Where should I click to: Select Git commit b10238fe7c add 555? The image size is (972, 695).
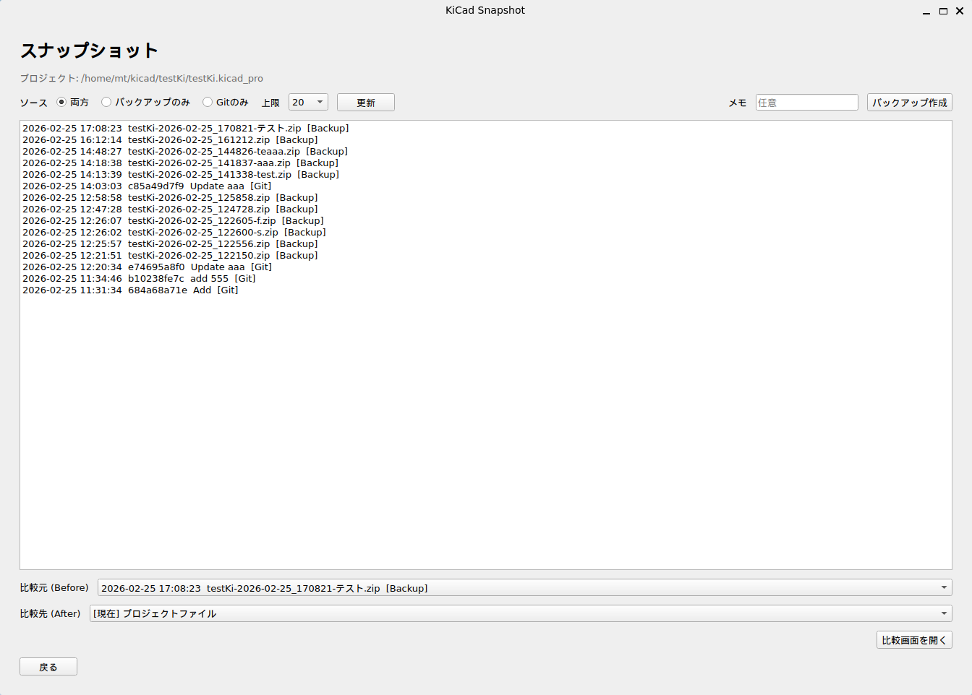click(139, 279)
